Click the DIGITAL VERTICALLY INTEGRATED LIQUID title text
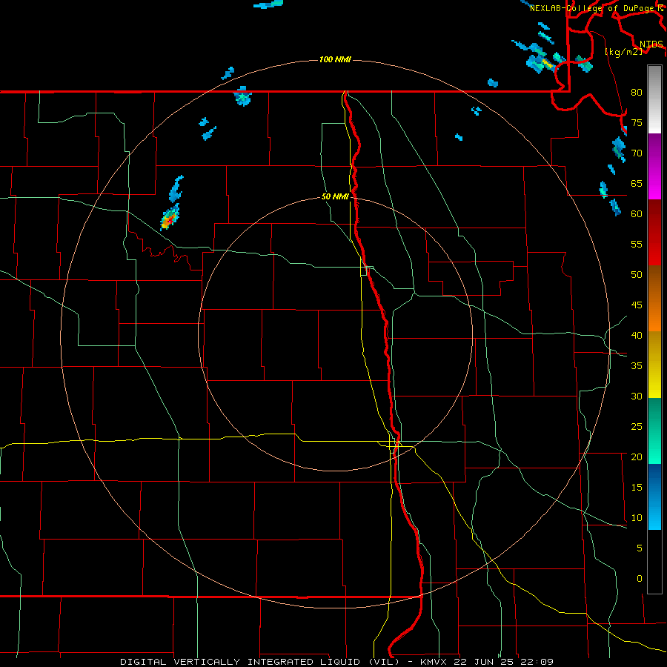 (261, 662)
